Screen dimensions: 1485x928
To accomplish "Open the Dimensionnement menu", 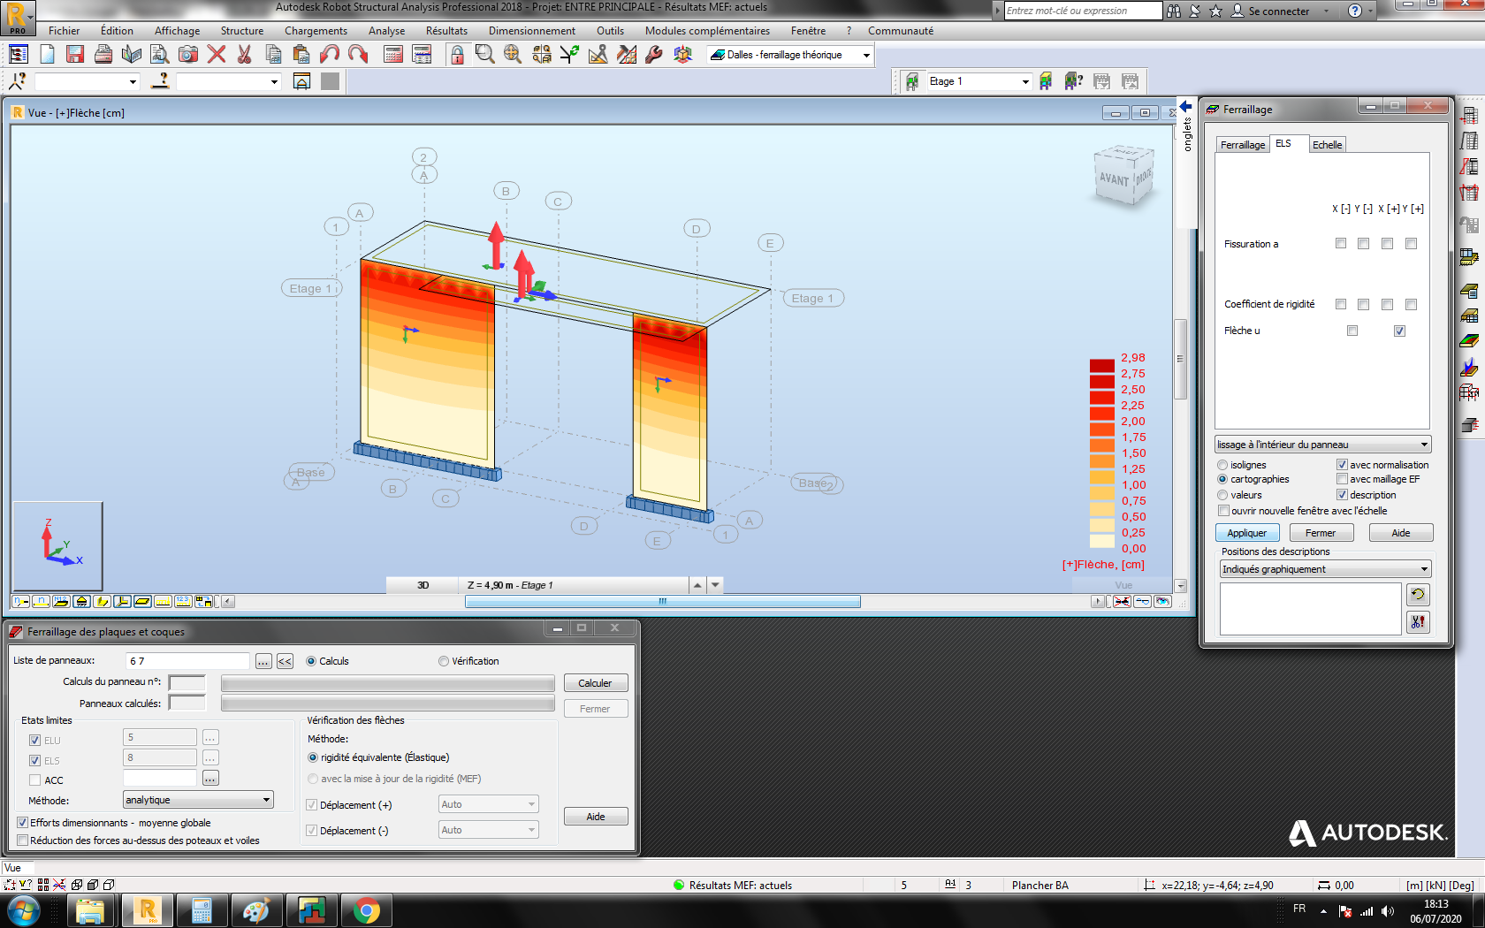I will click(531, 31).
